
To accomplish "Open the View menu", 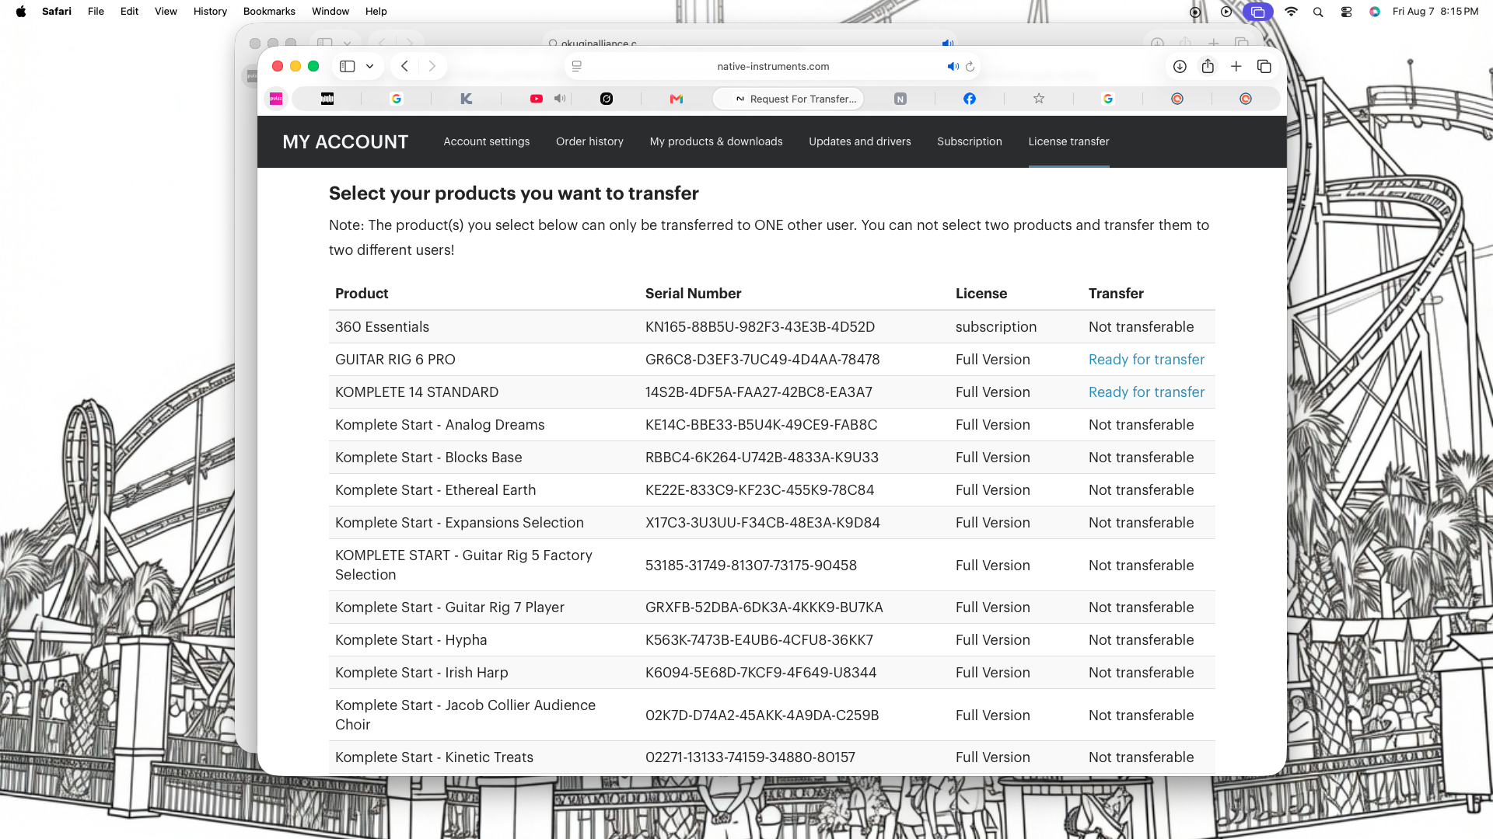I will [x=166, y=12].
